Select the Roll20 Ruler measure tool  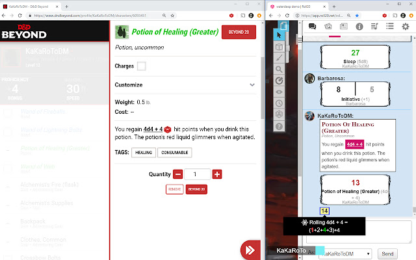[x=279, y=81]
